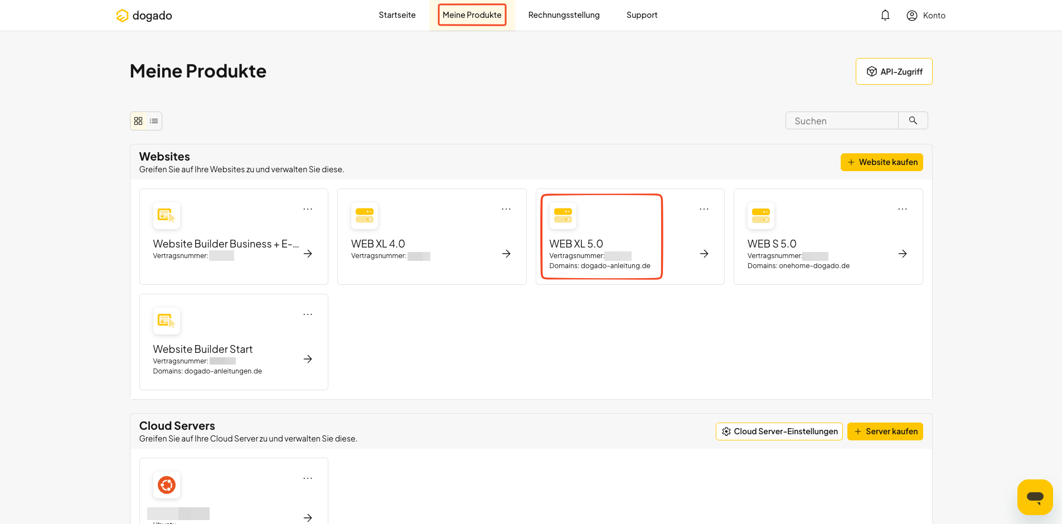This screenshot has width=1062, height=524.
Task: Click the search magnifier button
Action: pos(913,120)
